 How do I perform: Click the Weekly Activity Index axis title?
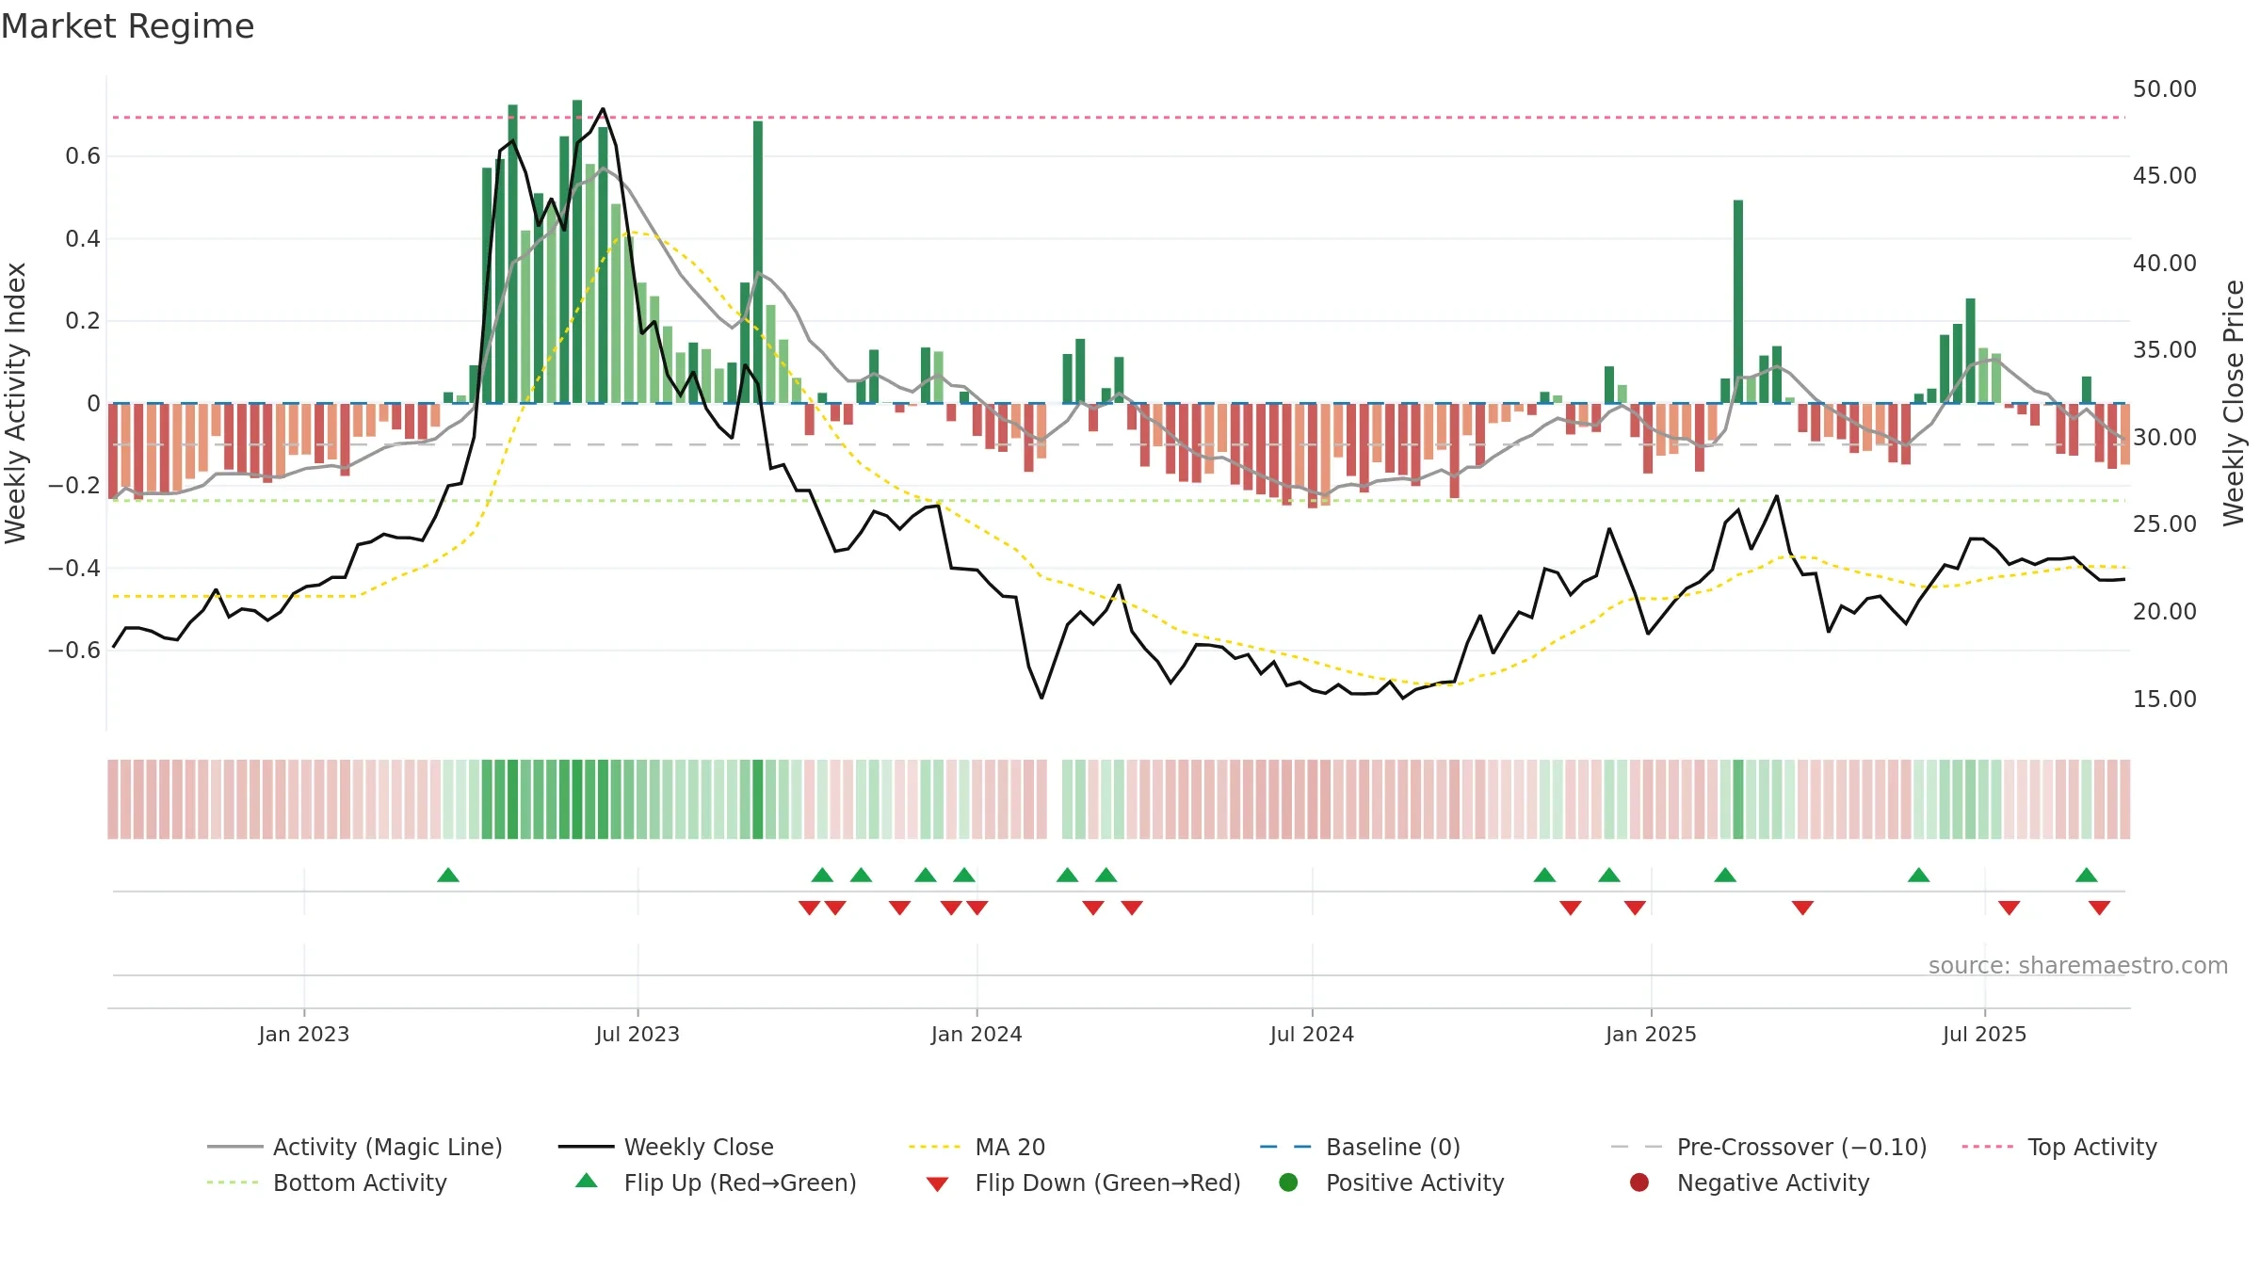[x=16, y=403]
